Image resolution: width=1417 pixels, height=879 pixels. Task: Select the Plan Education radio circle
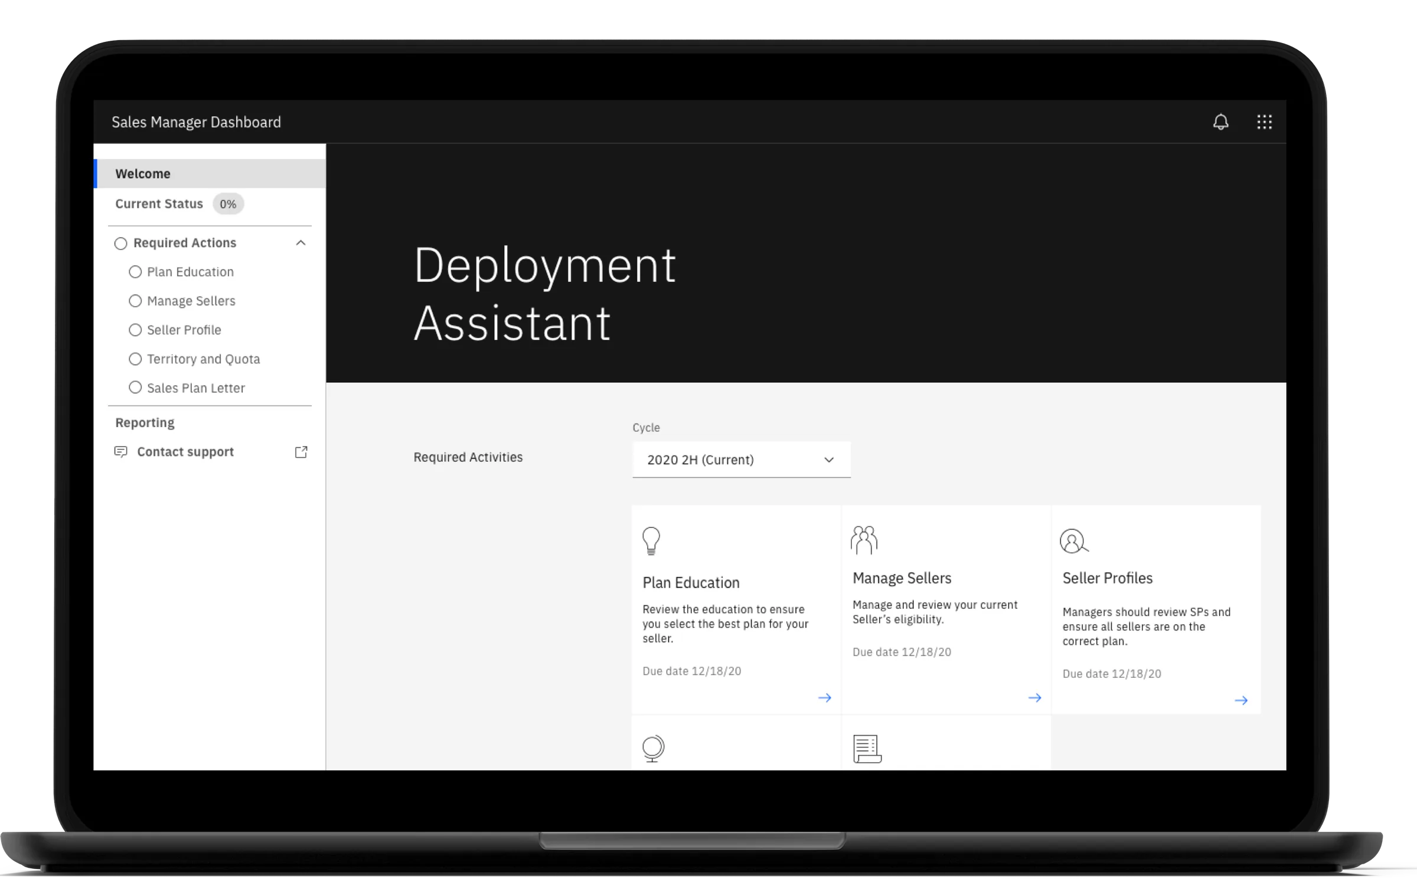tap(135, 272)
